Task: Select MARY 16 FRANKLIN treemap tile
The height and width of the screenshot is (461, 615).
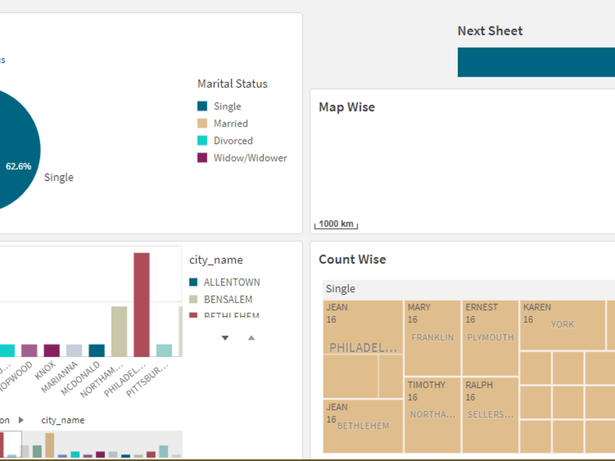Action: [x=432, y=338]
